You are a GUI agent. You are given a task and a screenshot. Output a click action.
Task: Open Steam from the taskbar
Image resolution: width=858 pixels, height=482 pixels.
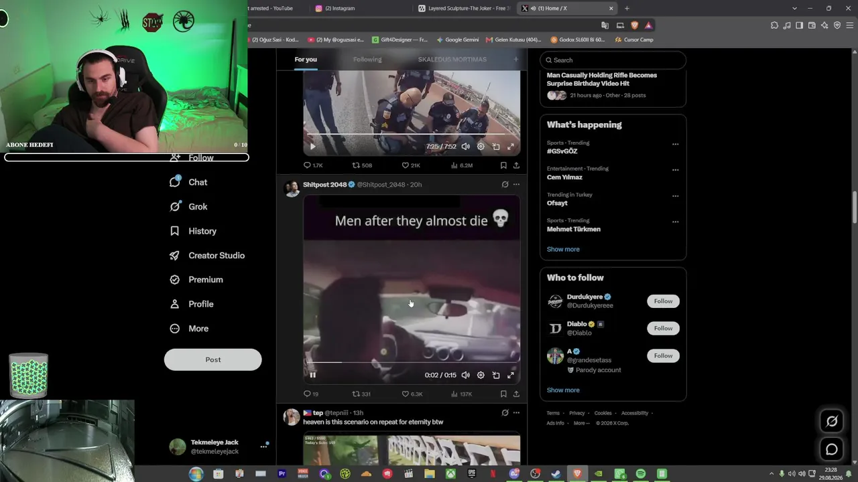[556, 474]
